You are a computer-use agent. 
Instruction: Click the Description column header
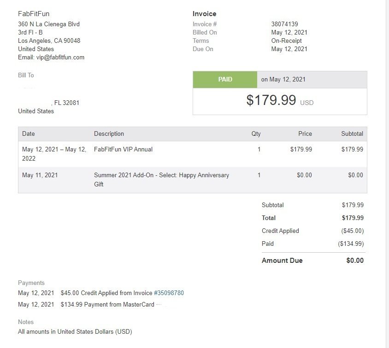(109, 134)
